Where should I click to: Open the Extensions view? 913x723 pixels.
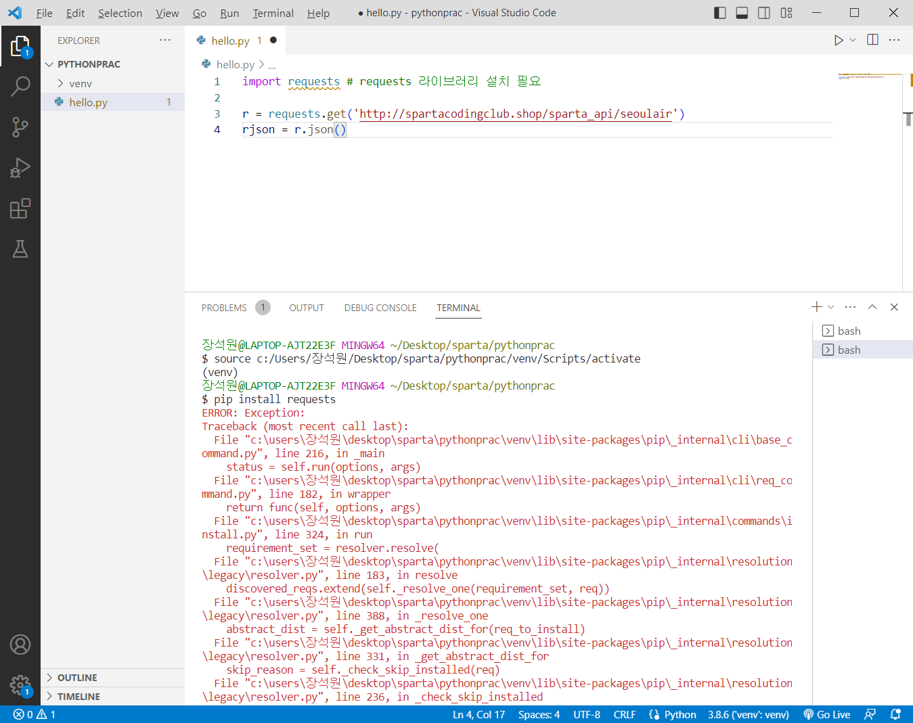point(20,208)
